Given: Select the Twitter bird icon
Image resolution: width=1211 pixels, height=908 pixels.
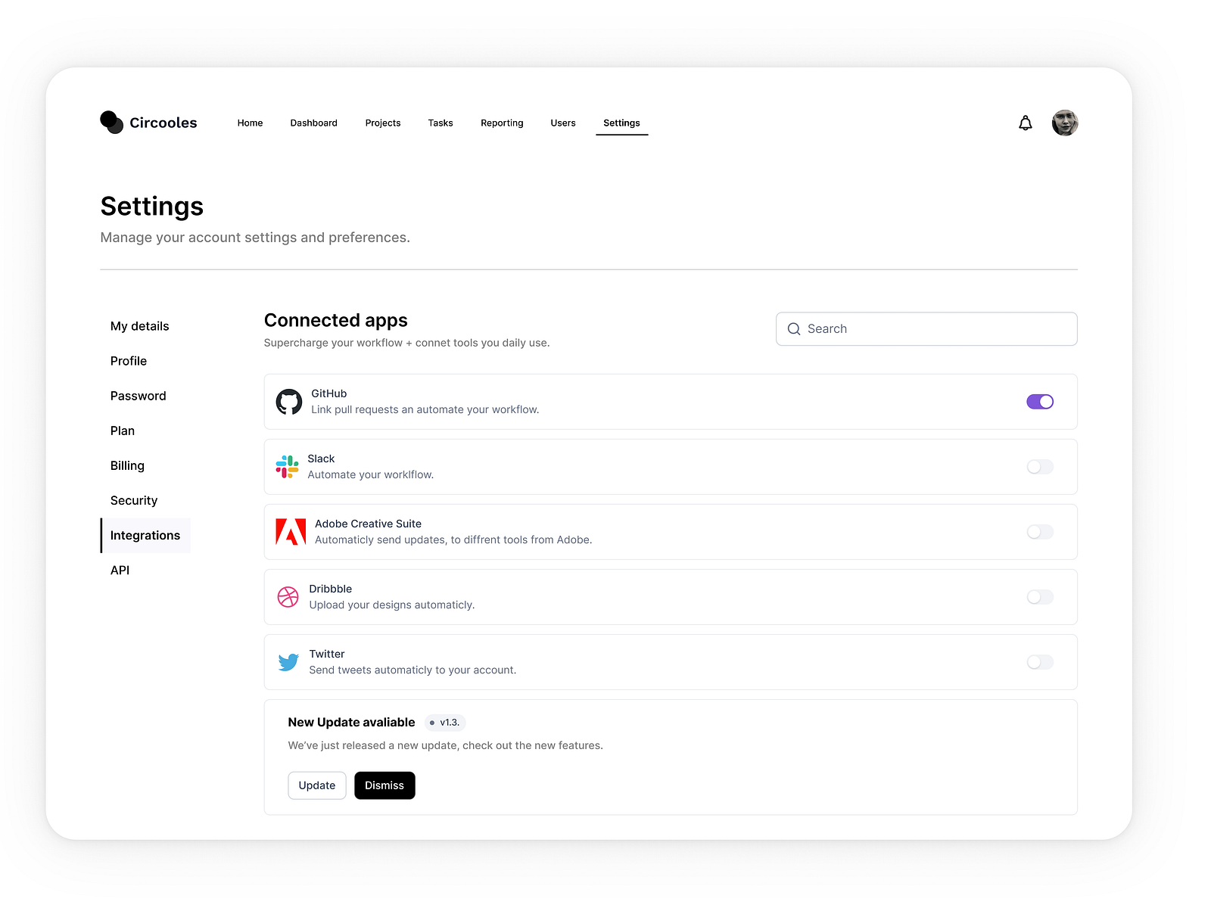Looking at the screenshot, I should (x=288, y=661).
